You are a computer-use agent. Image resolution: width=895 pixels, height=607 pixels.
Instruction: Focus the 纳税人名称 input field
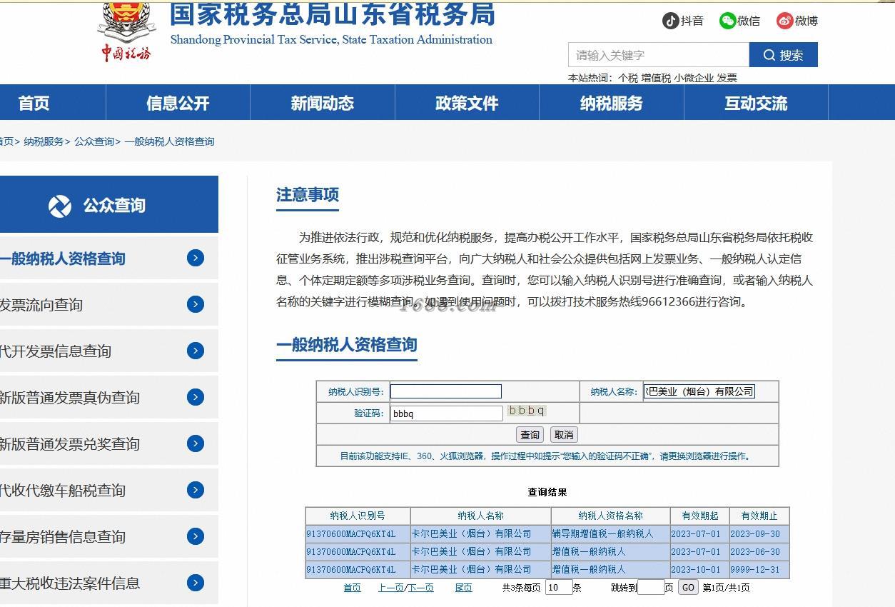click(699, 391)
